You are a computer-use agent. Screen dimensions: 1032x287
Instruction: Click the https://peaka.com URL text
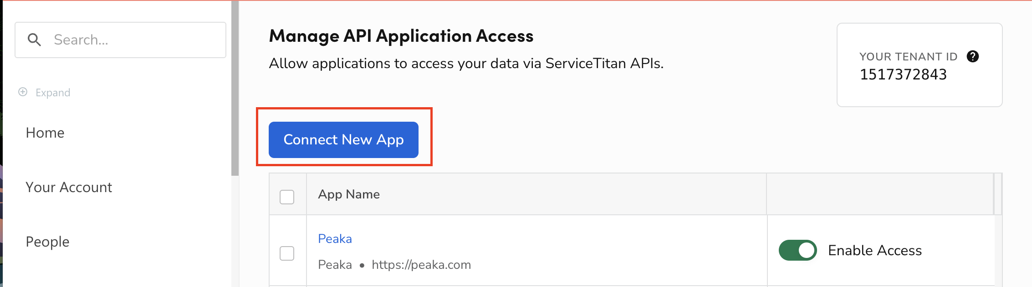pos(421,265)
